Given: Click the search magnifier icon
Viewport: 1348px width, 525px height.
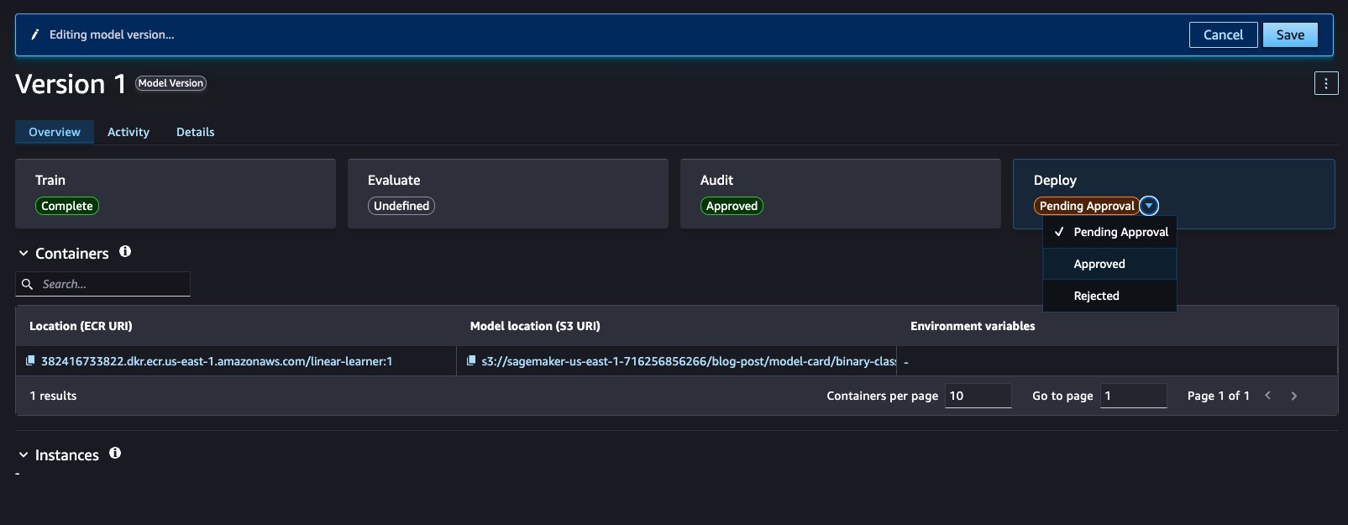Looking at the screenshot, I should [28, 284].
